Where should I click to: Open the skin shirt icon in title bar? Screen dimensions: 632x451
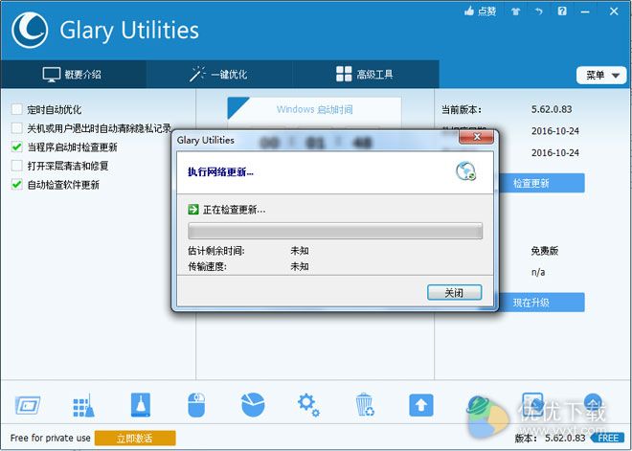point(515,11)
